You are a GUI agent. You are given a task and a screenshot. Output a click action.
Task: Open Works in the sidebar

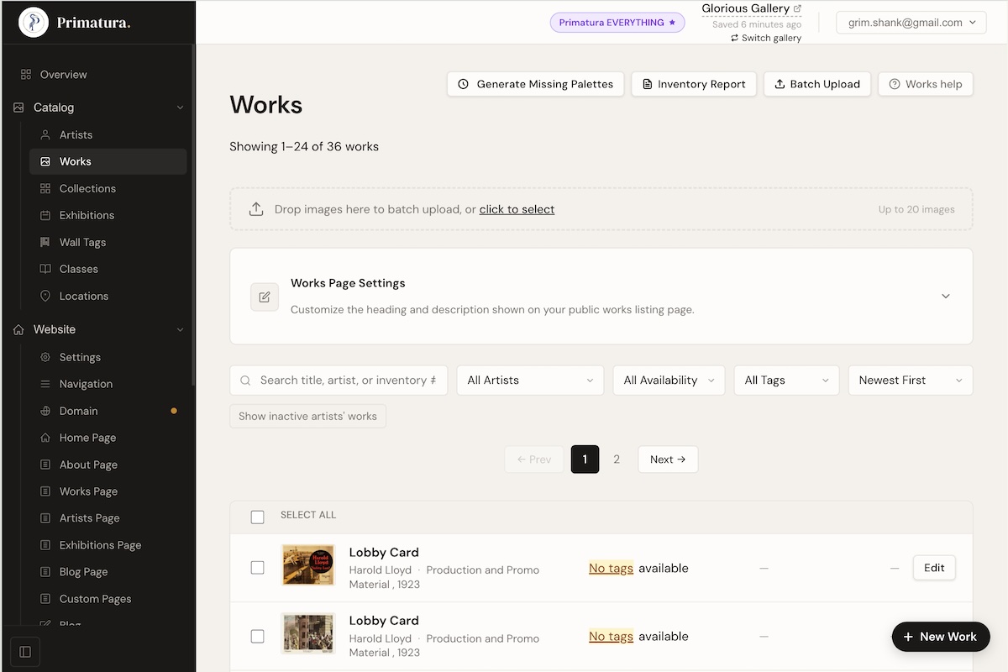[x=108, y=161]
